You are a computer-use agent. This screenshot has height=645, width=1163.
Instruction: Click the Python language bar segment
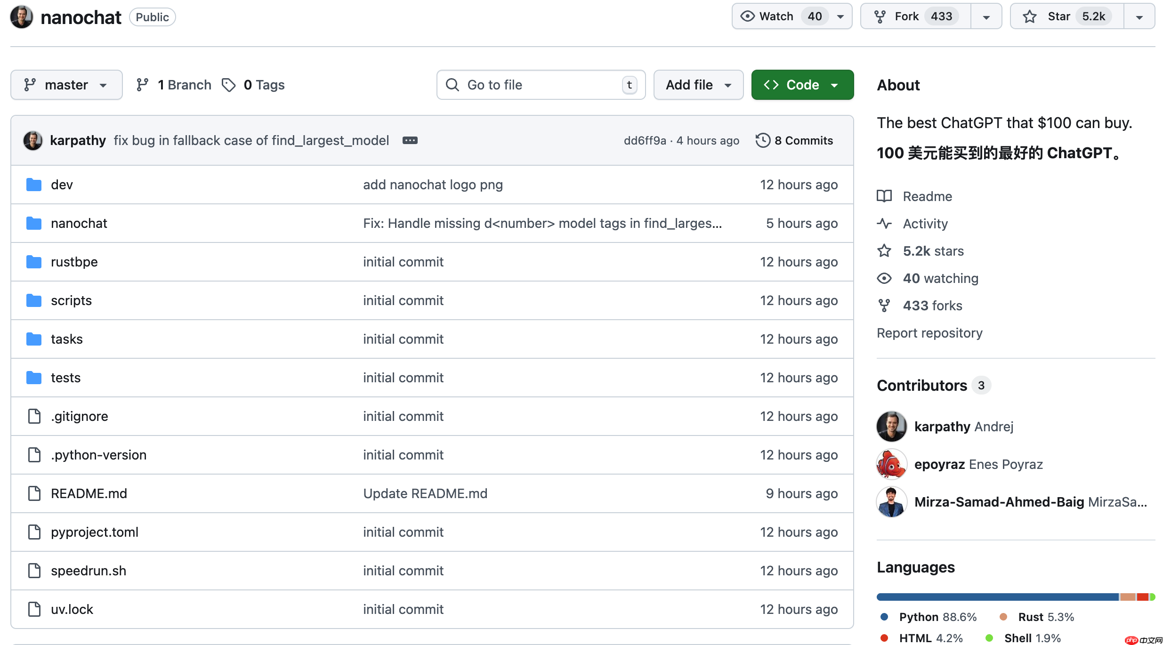[x=997, y=597]
